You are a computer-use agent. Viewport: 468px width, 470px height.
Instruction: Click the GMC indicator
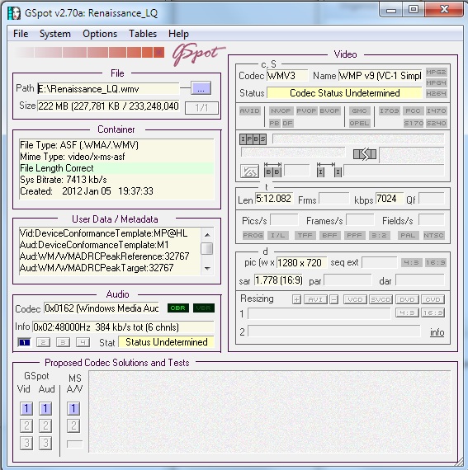[359, 111]
